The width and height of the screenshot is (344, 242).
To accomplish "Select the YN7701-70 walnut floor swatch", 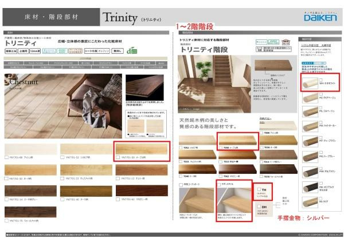I will point(30,212).
